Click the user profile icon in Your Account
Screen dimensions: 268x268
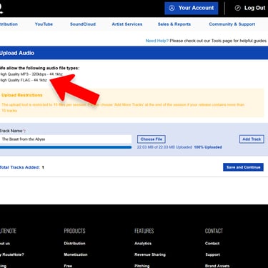point(172,8)
